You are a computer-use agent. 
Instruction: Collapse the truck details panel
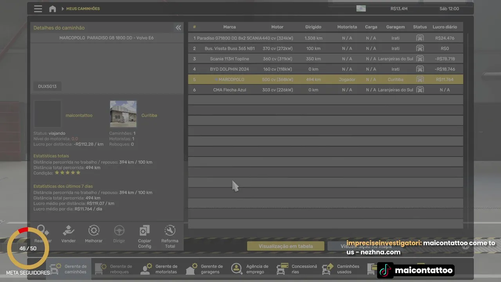178,27
